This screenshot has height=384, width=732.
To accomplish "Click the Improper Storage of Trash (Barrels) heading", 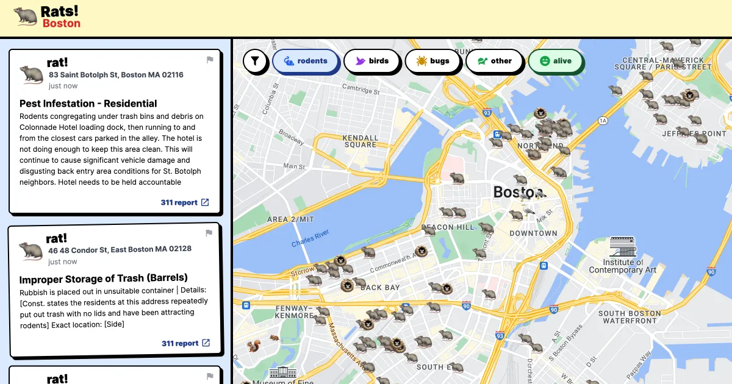I will tap(104, 279).
